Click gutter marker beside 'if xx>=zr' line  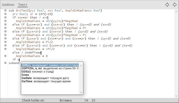5,17
